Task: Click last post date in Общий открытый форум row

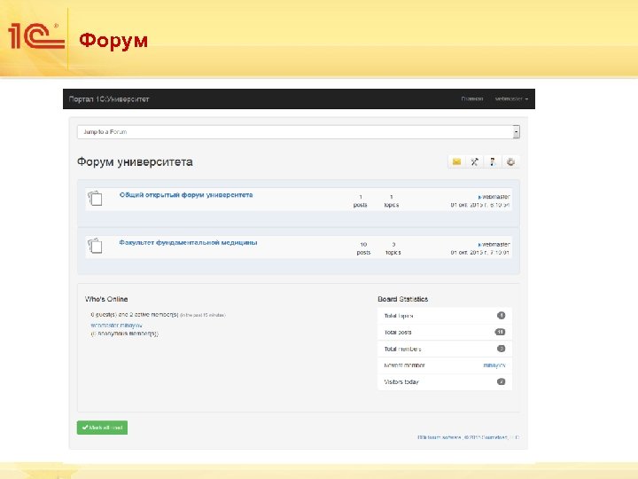Action: pos(479,205)
